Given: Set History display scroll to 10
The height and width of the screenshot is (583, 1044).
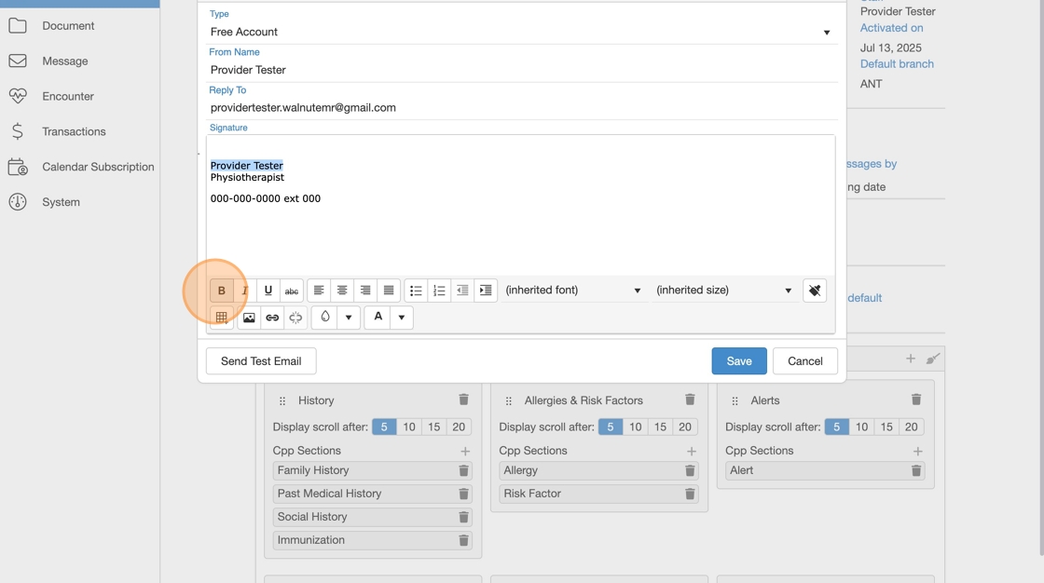Looking at the screenshot, I should tap(408, 427).
